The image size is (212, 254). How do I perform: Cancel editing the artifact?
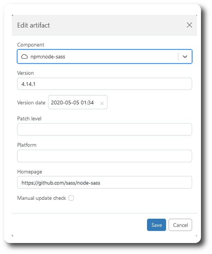pyautogui.click(x=180, y=225)
